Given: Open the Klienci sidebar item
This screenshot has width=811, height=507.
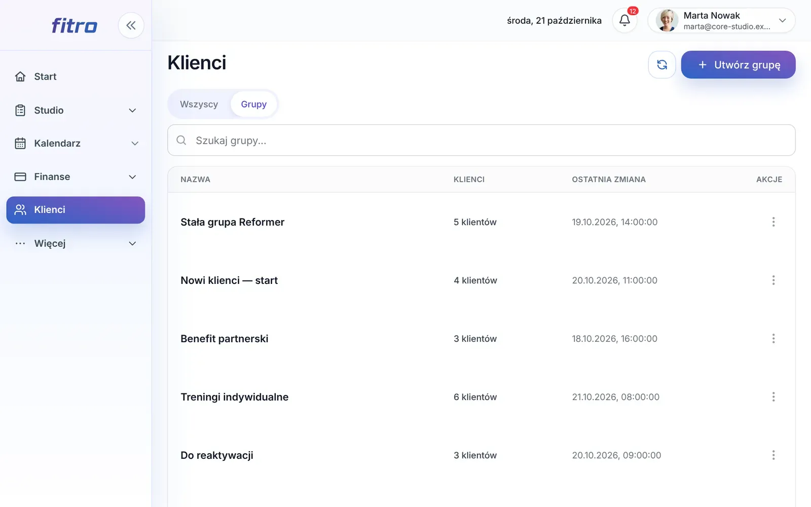Looking at the screenshot, I should pyautogui.click(x=76, y=210).
